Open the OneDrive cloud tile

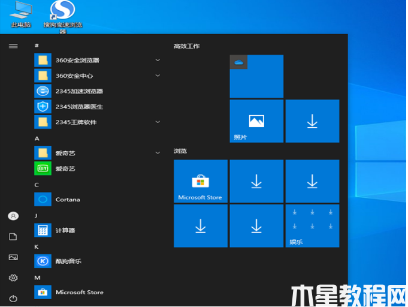pyautogui.click(x=256, y=76)
